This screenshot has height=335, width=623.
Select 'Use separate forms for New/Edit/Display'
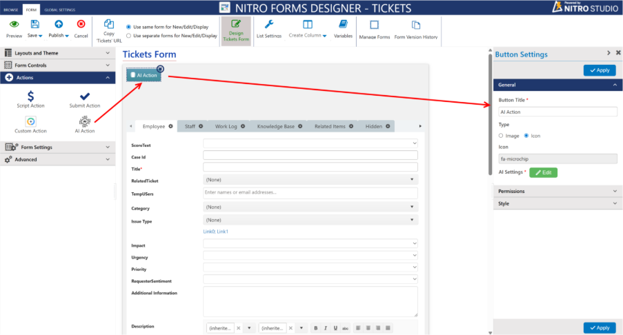(128, 35)
